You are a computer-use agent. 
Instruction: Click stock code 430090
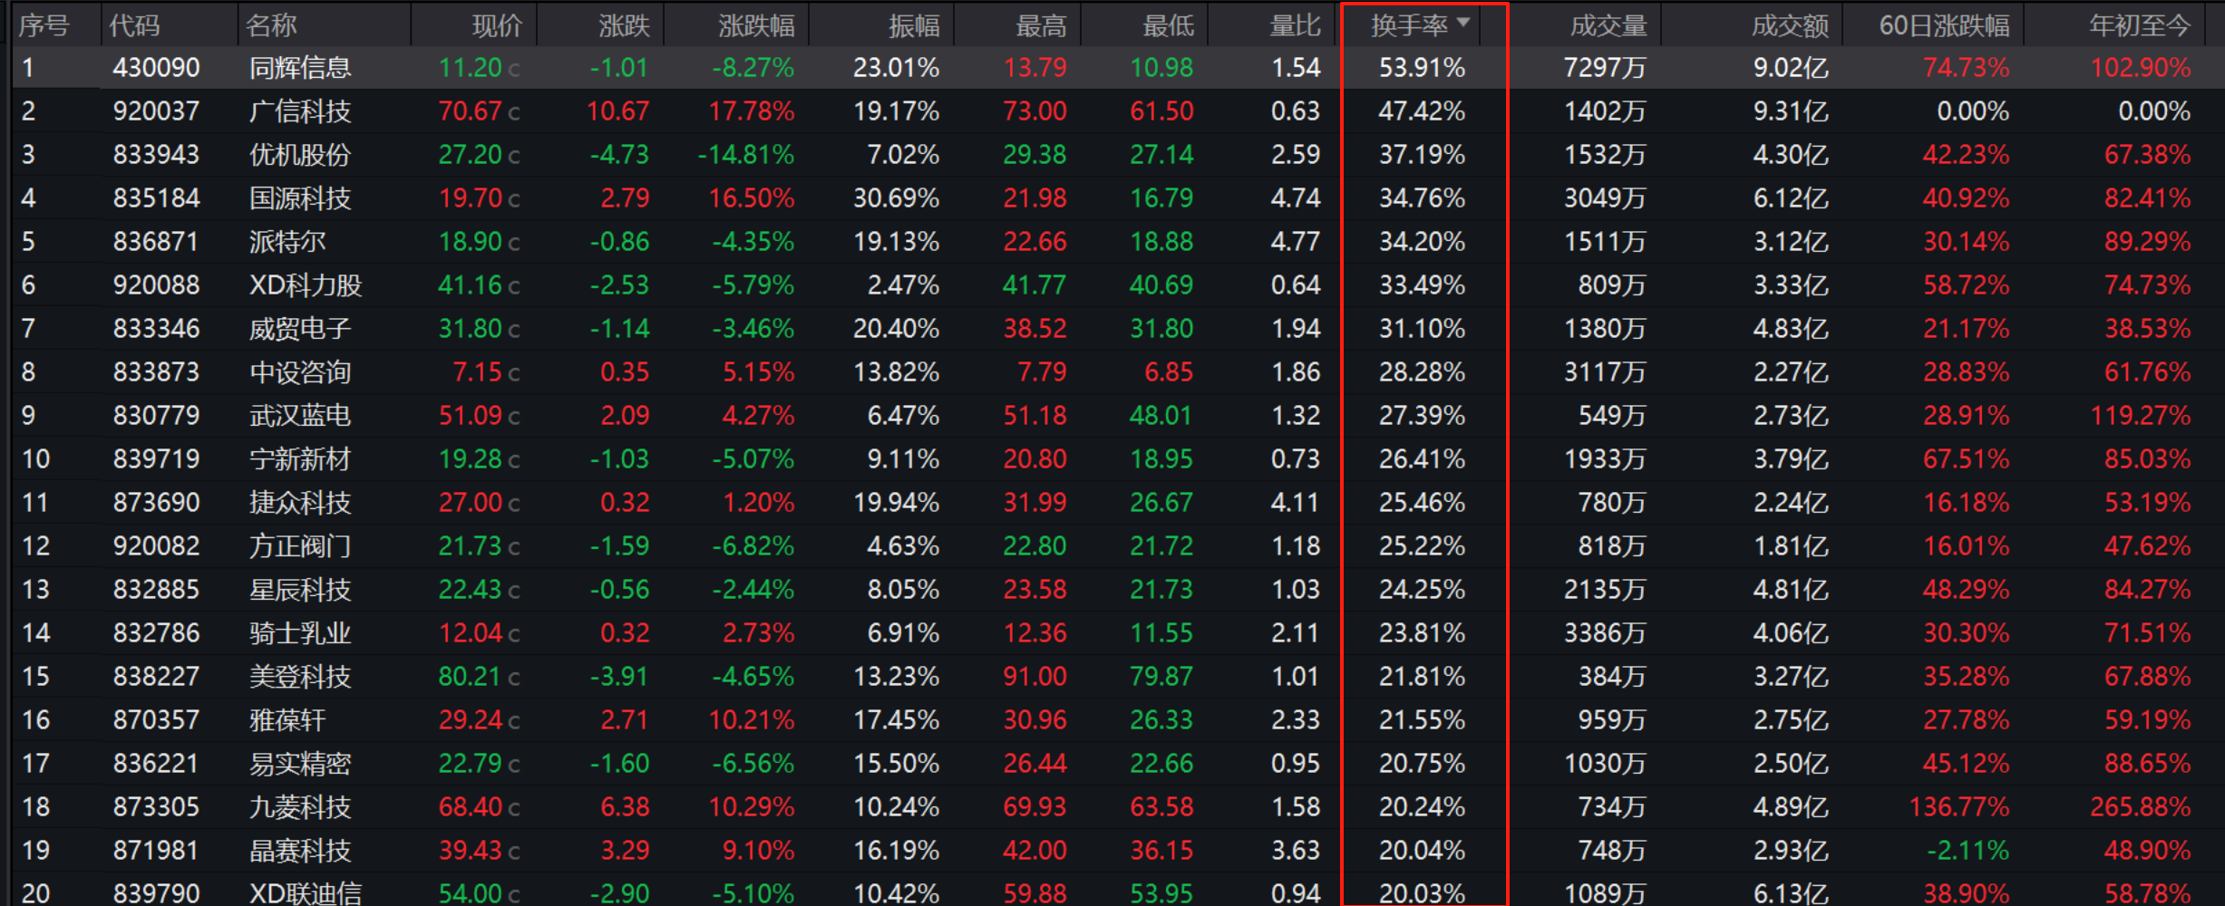pyautogui.click(x=156, y=68)
